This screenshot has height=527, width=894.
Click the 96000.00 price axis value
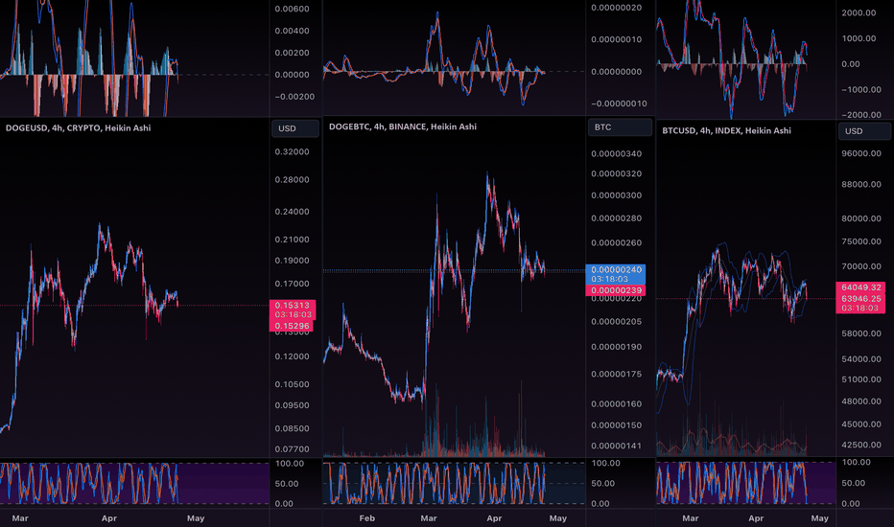click(861, 153)
